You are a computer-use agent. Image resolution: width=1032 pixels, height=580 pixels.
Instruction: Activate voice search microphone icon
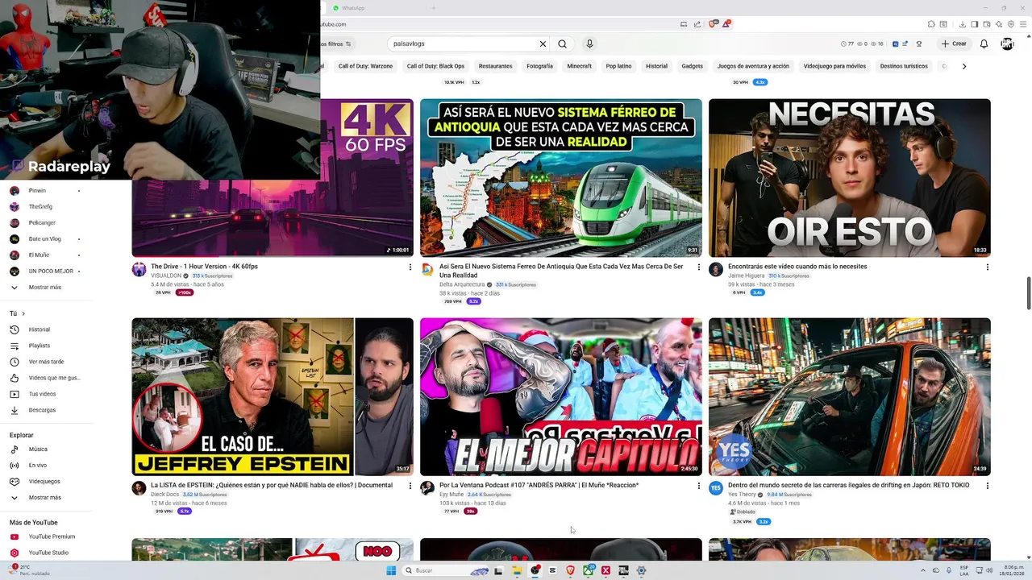[x=589, y=43]
